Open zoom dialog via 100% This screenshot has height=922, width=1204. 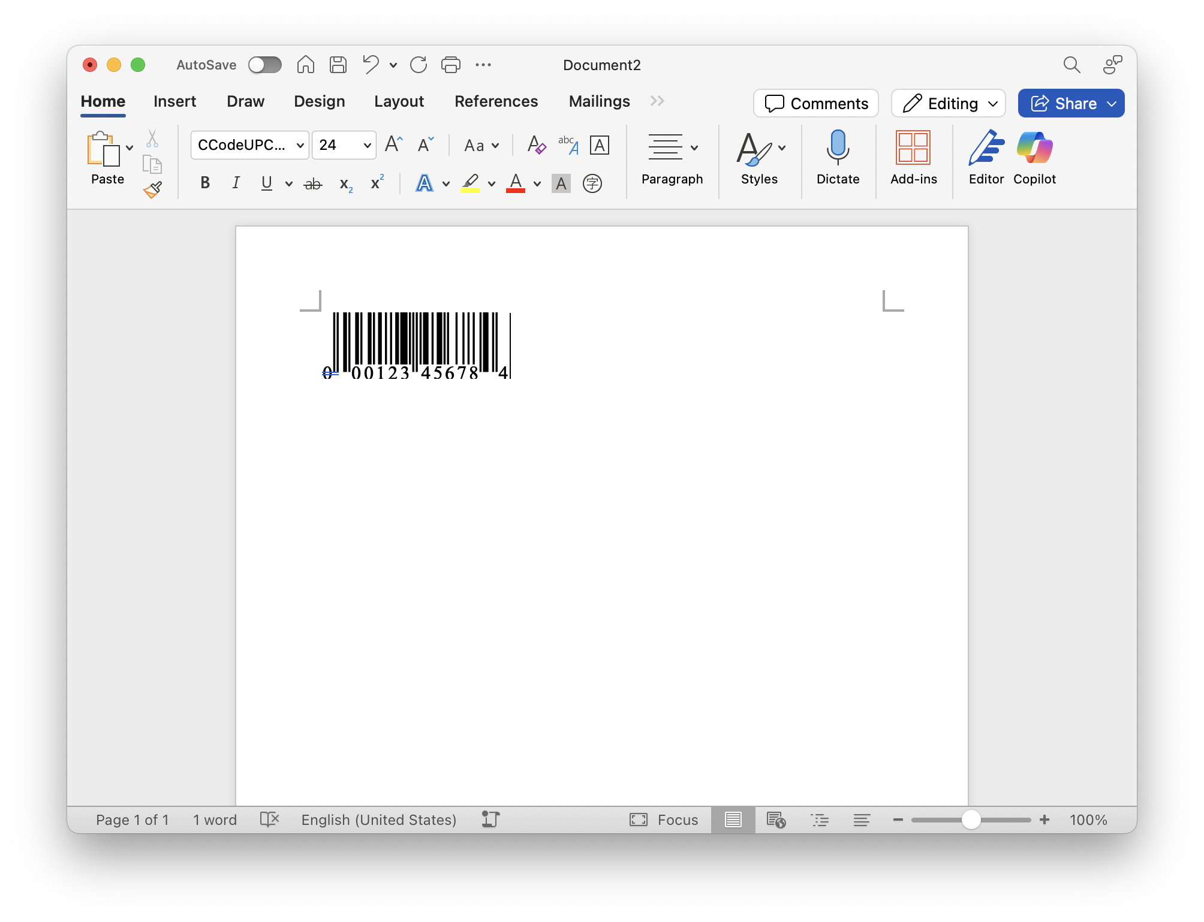1088,819
